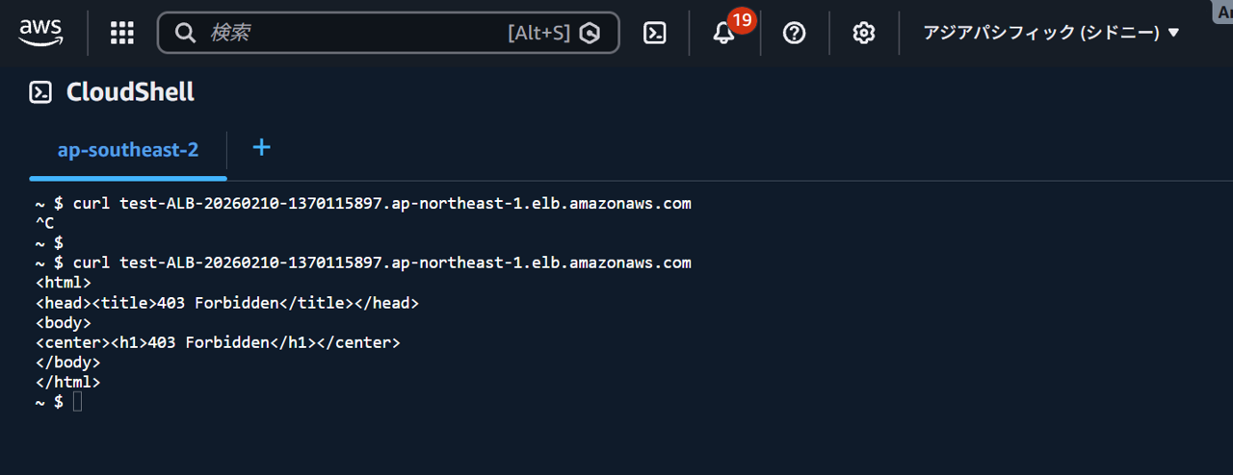The height and width of the screenshot is (475, 1233).
Task: Click the ^C interrupt line in the terminal
Action: click(x=44, y=223)
